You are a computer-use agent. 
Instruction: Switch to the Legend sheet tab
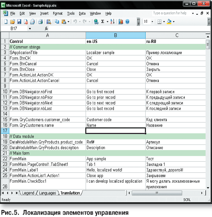28,193
